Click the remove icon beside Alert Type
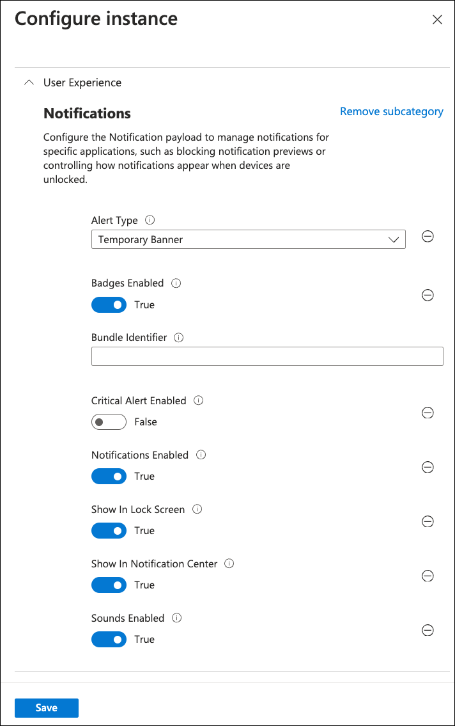The height and width of the screenshot is (726, 455). 428,237
